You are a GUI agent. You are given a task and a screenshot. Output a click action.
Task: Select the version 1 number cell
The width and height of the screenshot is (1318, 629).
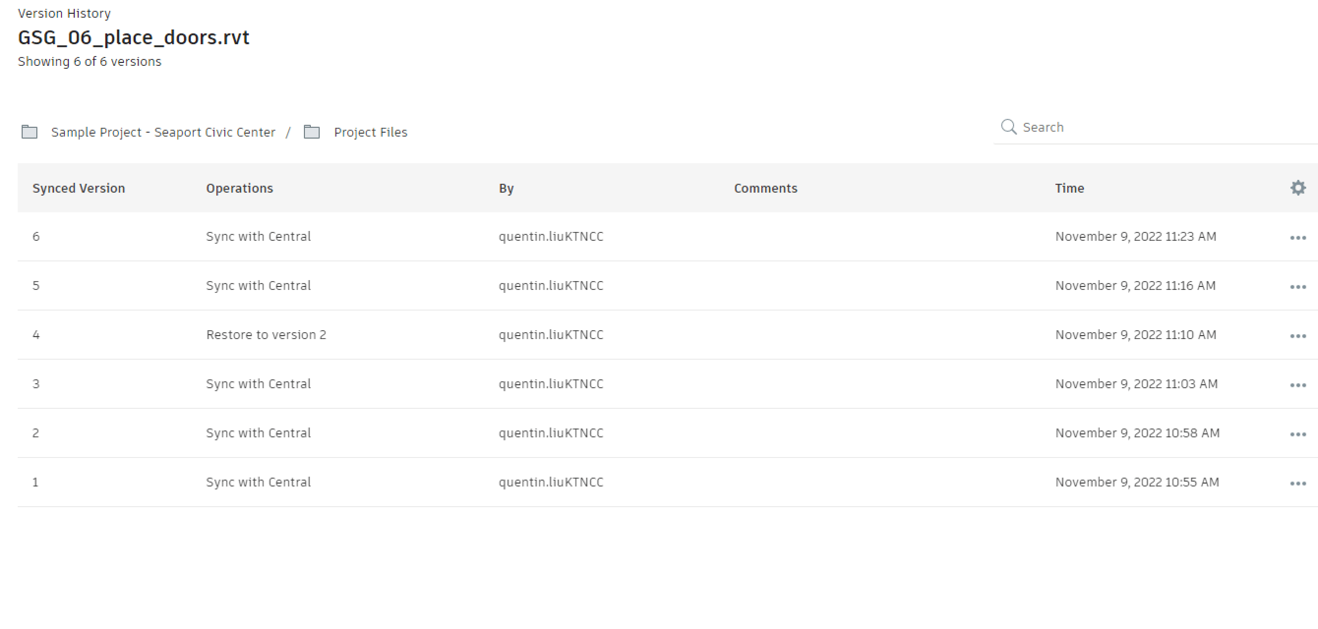35,482
